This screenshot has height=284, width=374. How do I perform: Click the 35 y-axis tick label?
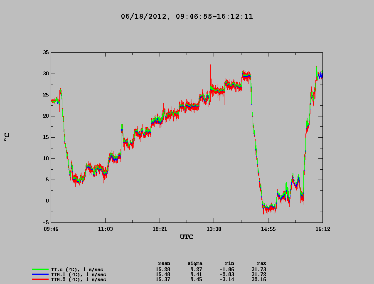point(46,52)
